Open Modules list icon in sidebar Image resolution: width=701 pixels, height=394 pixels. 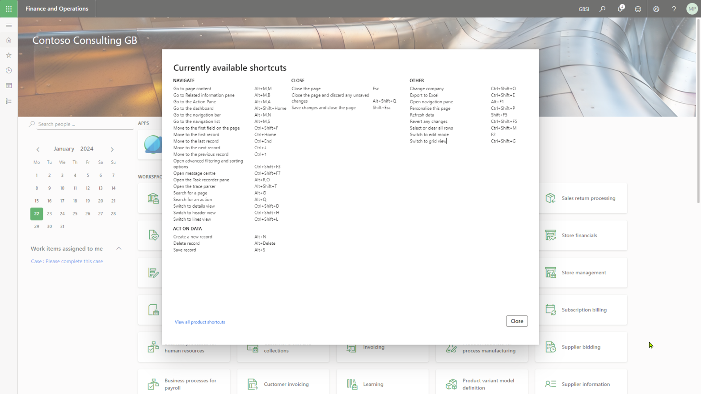(8, 101)
